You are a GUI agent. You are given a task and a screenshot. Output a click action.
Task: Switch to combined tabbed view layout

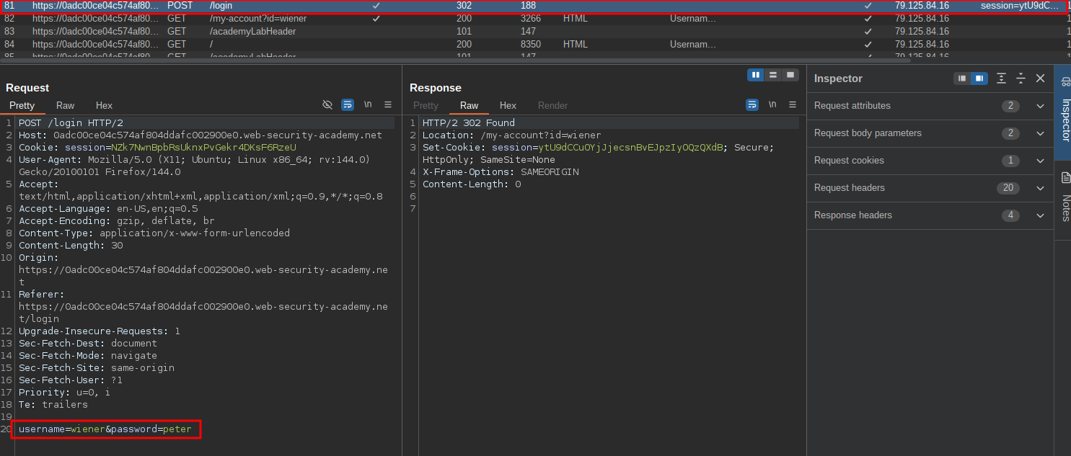(x=790, y=75)
